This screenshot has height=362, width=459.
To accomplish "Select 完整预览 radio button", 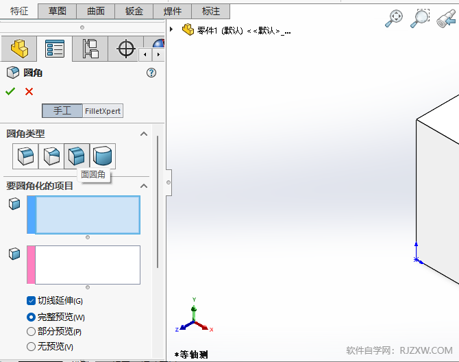I will pos(31,317).
